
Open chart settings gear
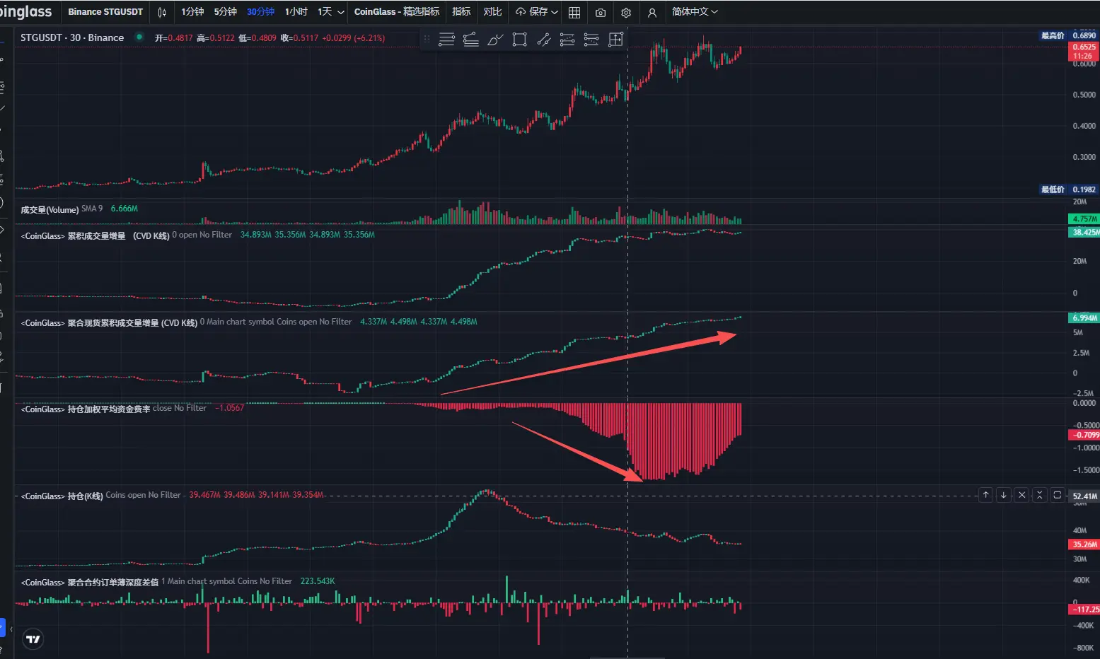(626, 12)
